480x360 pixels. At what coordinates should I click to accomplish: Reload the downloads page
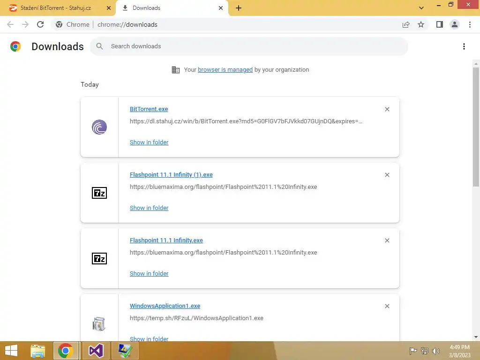tap(40, 24)
